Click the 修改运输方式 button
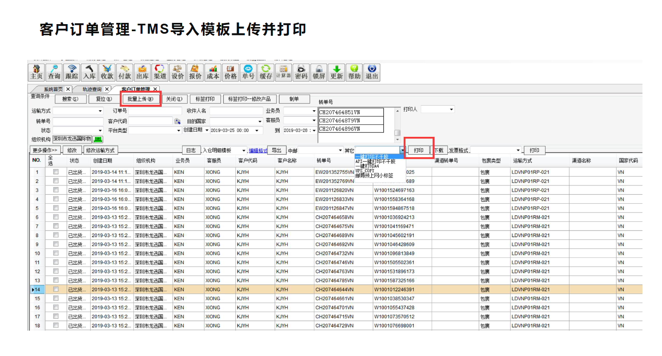The height and width of the screenshot is (356, 662). [x=101, y=150]
